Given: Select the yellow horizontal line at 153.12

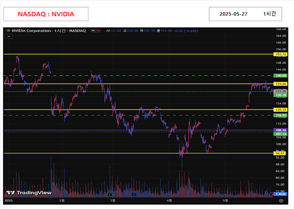Looking at the screenshot, I should click(x=138, y=54).
